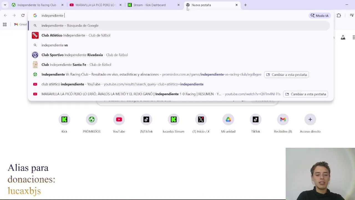Viewport: 355px width, 200px height.
Task: Open the Extensions puzzle icon
Action: [339, 16]
